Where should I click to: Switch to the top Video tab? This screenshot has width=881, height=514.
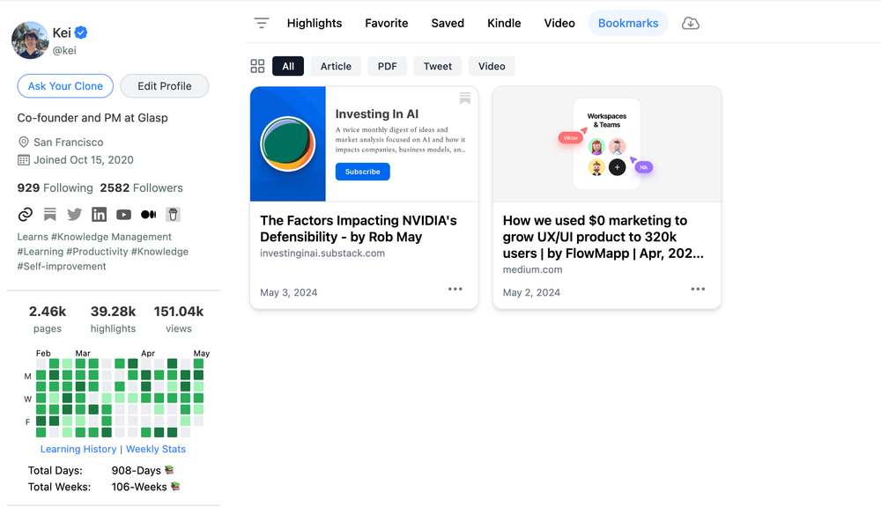[559, 23]
